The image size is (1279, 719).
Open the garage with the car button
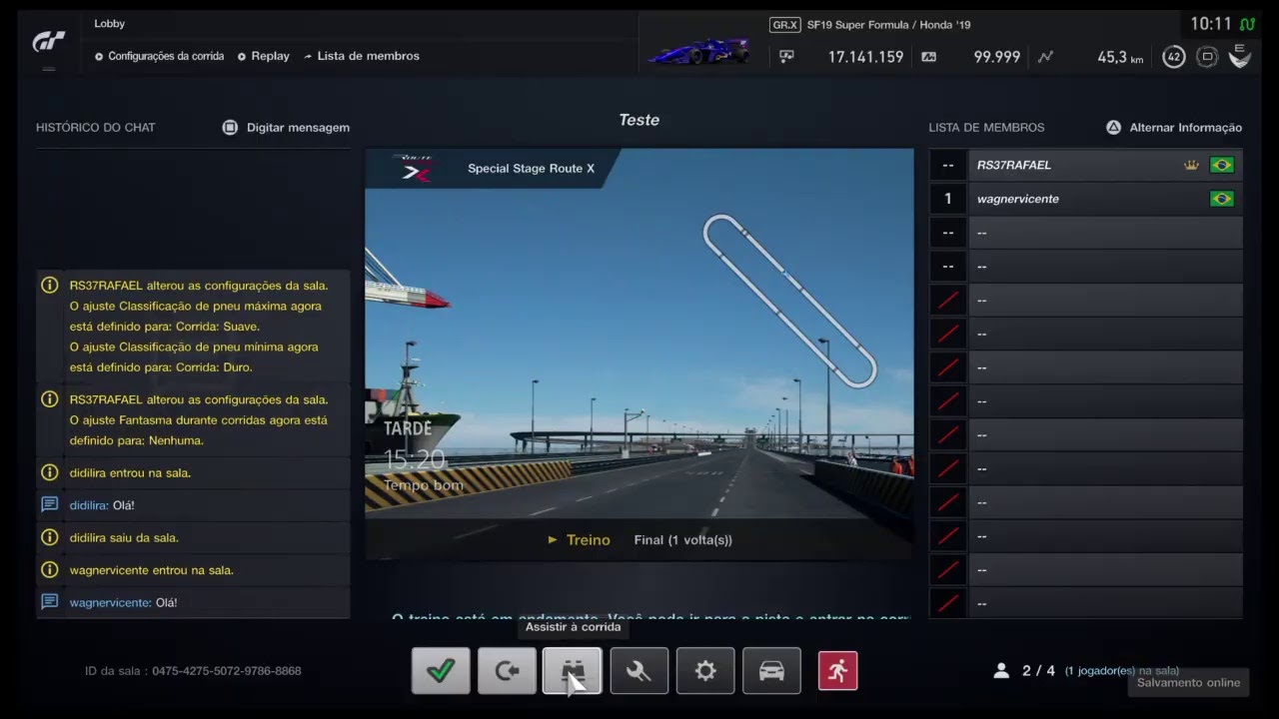pyautogui.click(x=771, y=671)
